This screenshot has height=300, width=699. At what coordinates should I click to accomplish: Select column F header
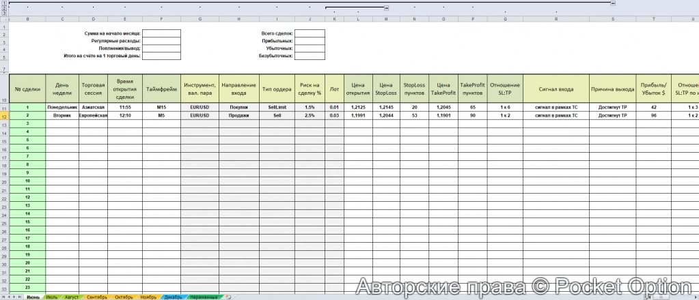pos(161,19)
